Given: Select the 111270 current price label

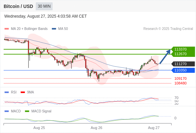Looking at the screenshot, I should point(183,64).
